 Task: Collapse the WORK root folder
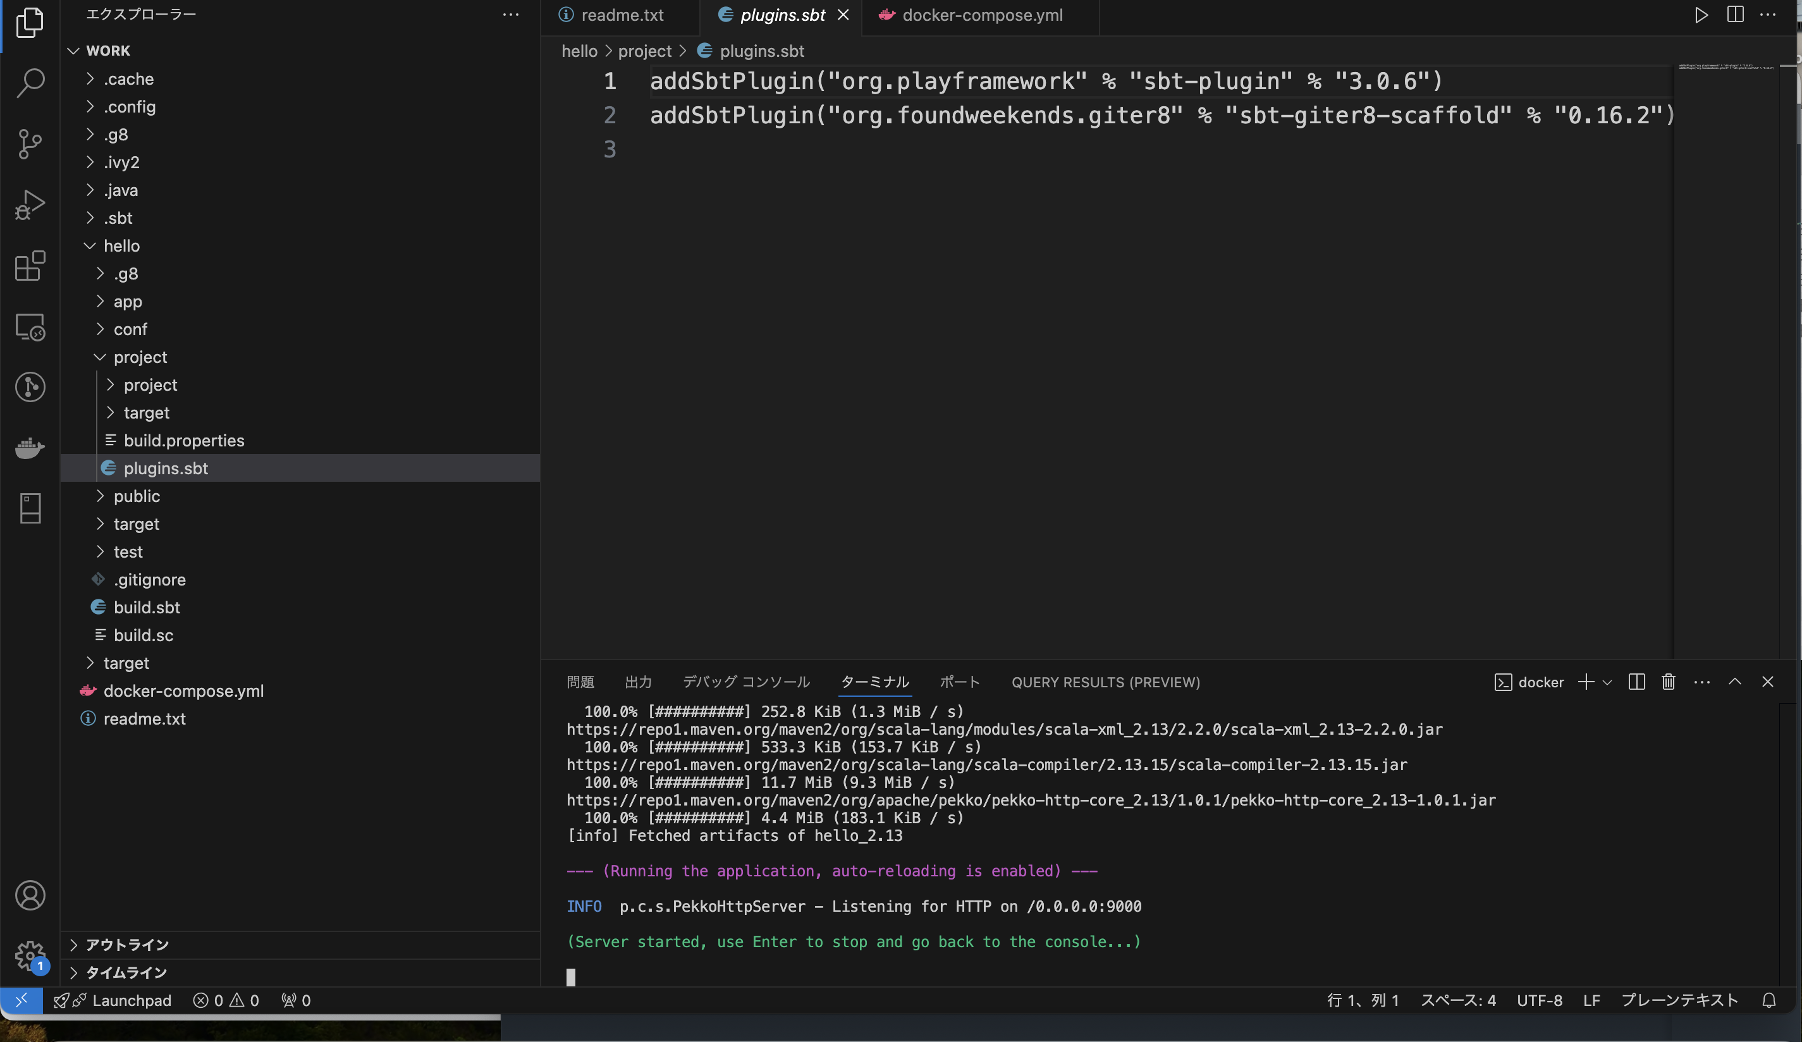300,51
